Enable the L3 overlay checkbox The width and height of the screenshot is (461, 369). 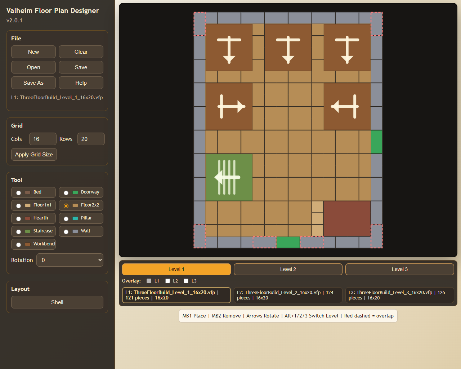(x=186, y=281)
